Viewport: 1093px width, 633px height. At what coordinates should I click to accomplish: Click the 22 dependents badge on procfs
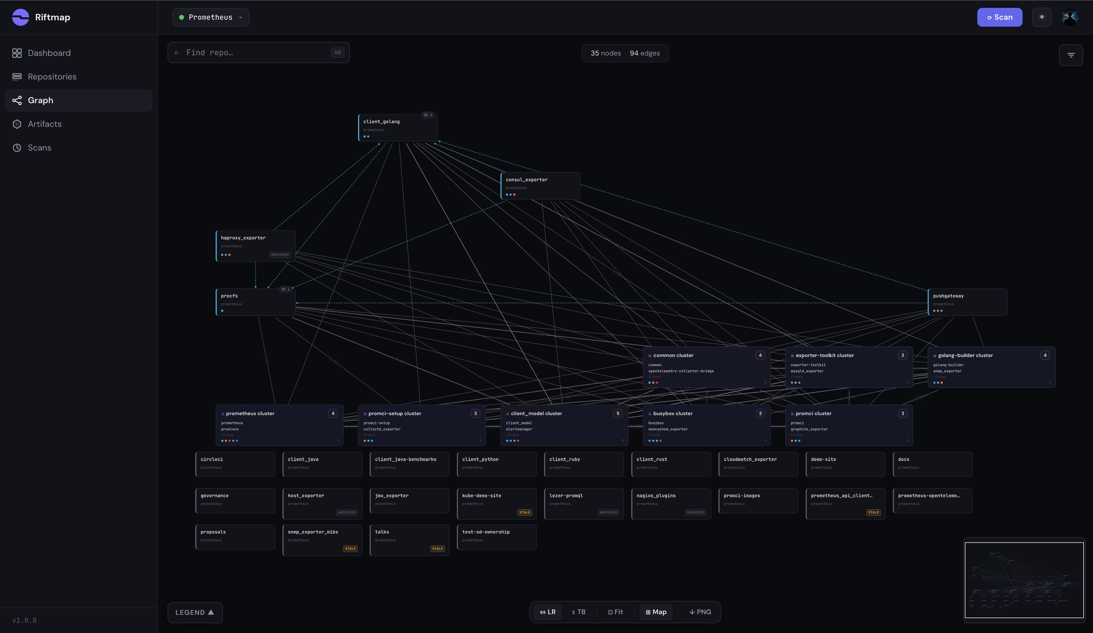285,289
